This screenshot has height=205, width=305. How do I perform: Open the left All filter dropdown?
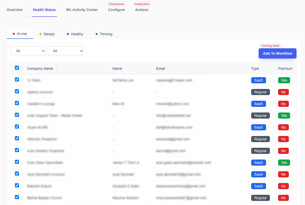28,51
